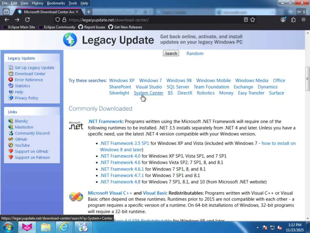Click the padlock site security icon

[x=64, y=20]
